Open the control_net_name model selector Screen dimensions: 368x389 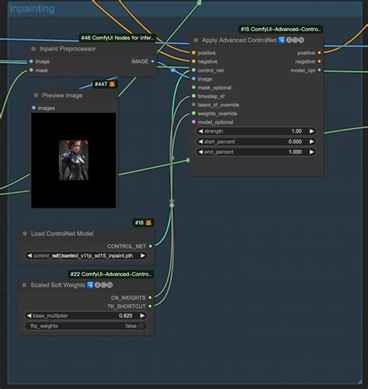click(x=86, y=255)
